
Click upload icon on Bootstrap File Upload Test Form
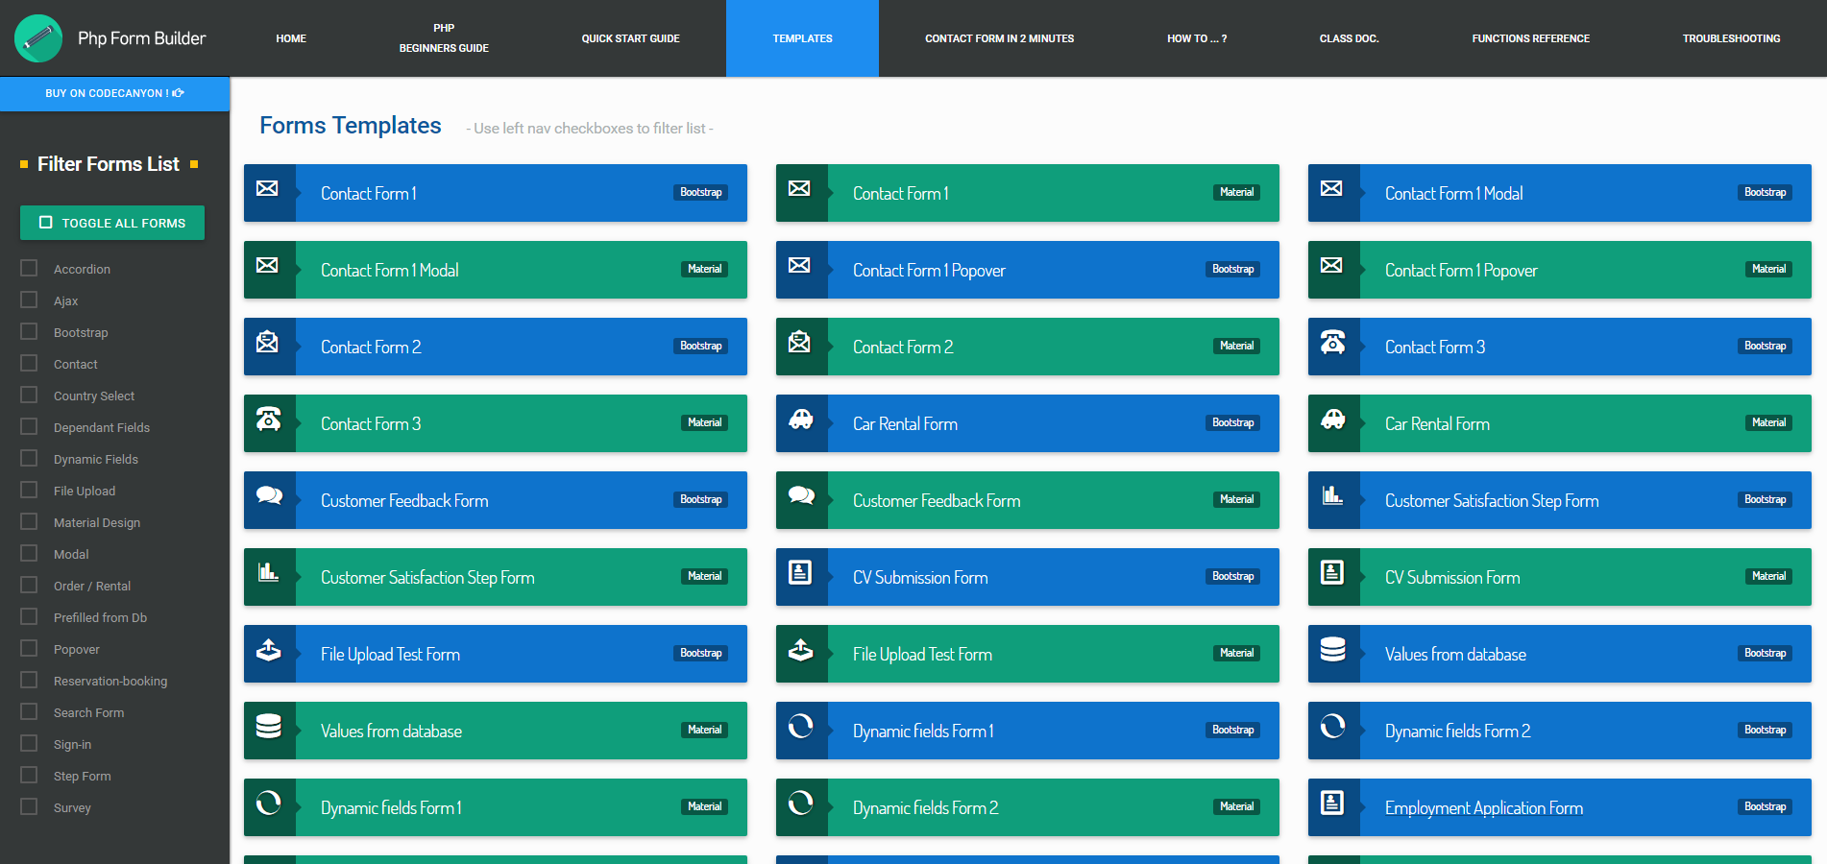coord(268,651)
